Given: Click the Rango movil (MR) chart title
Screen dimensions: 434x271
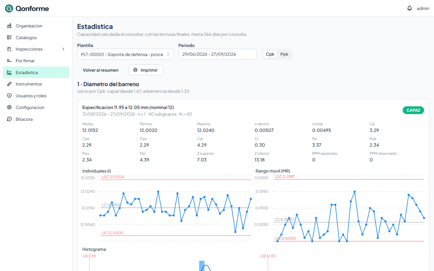Looking at the screenshot, I should click(273, 171).
